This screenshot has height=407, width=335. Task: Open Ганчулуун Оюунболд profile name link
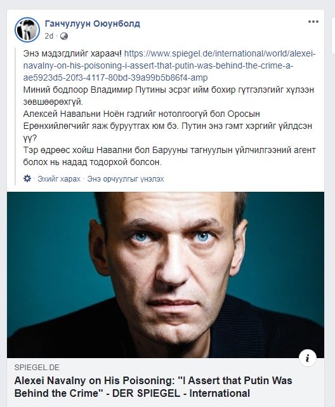pos(92,23)
